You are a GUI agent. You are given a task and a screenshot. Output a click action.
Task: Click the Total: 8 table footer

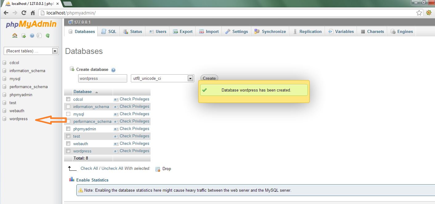pyautogui.click(x=81, y=158)
